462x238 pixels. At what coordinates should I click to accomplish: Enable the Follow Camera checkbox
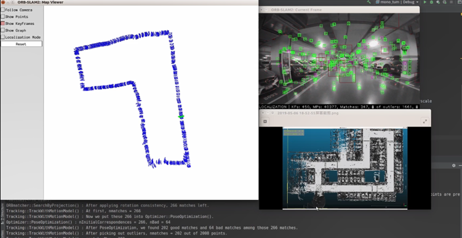(2, 10)
